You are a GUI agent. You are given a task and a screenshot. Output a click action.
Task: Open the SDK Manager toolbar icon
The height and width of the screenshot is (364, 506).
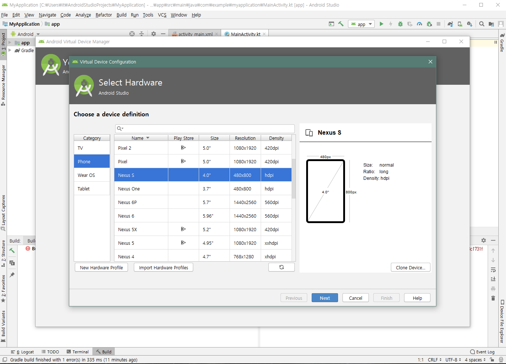click(x=469, y=24)
